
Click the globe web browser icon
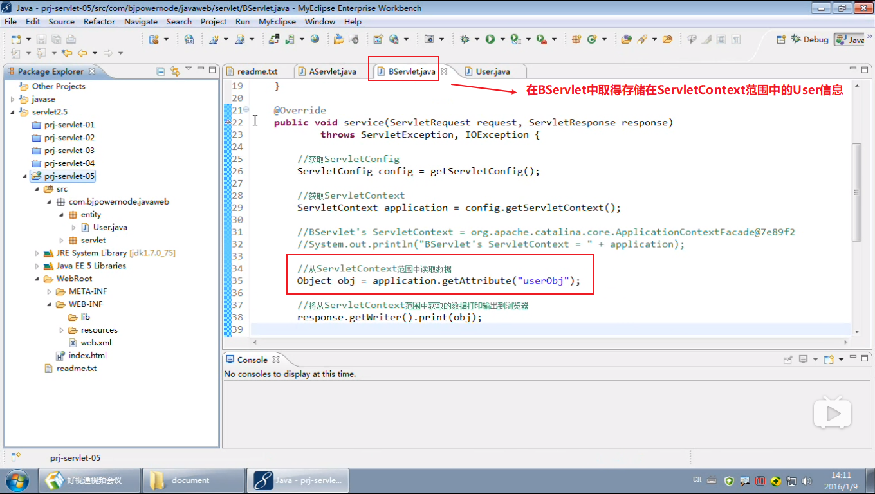pos(315,39)
